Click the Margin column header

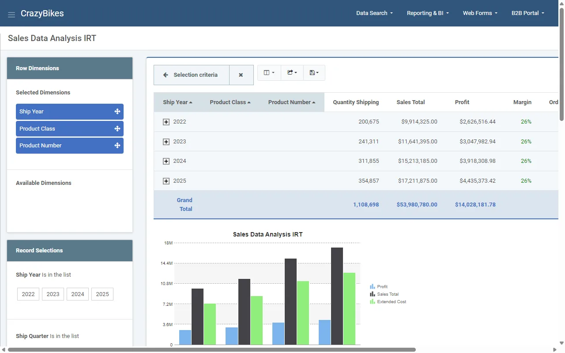pyautogui.click(x=522, y=102)
